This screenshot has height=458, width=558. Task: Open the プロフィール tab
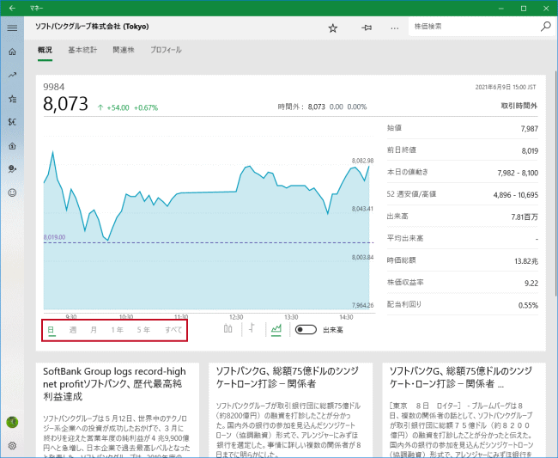(166, 50)
